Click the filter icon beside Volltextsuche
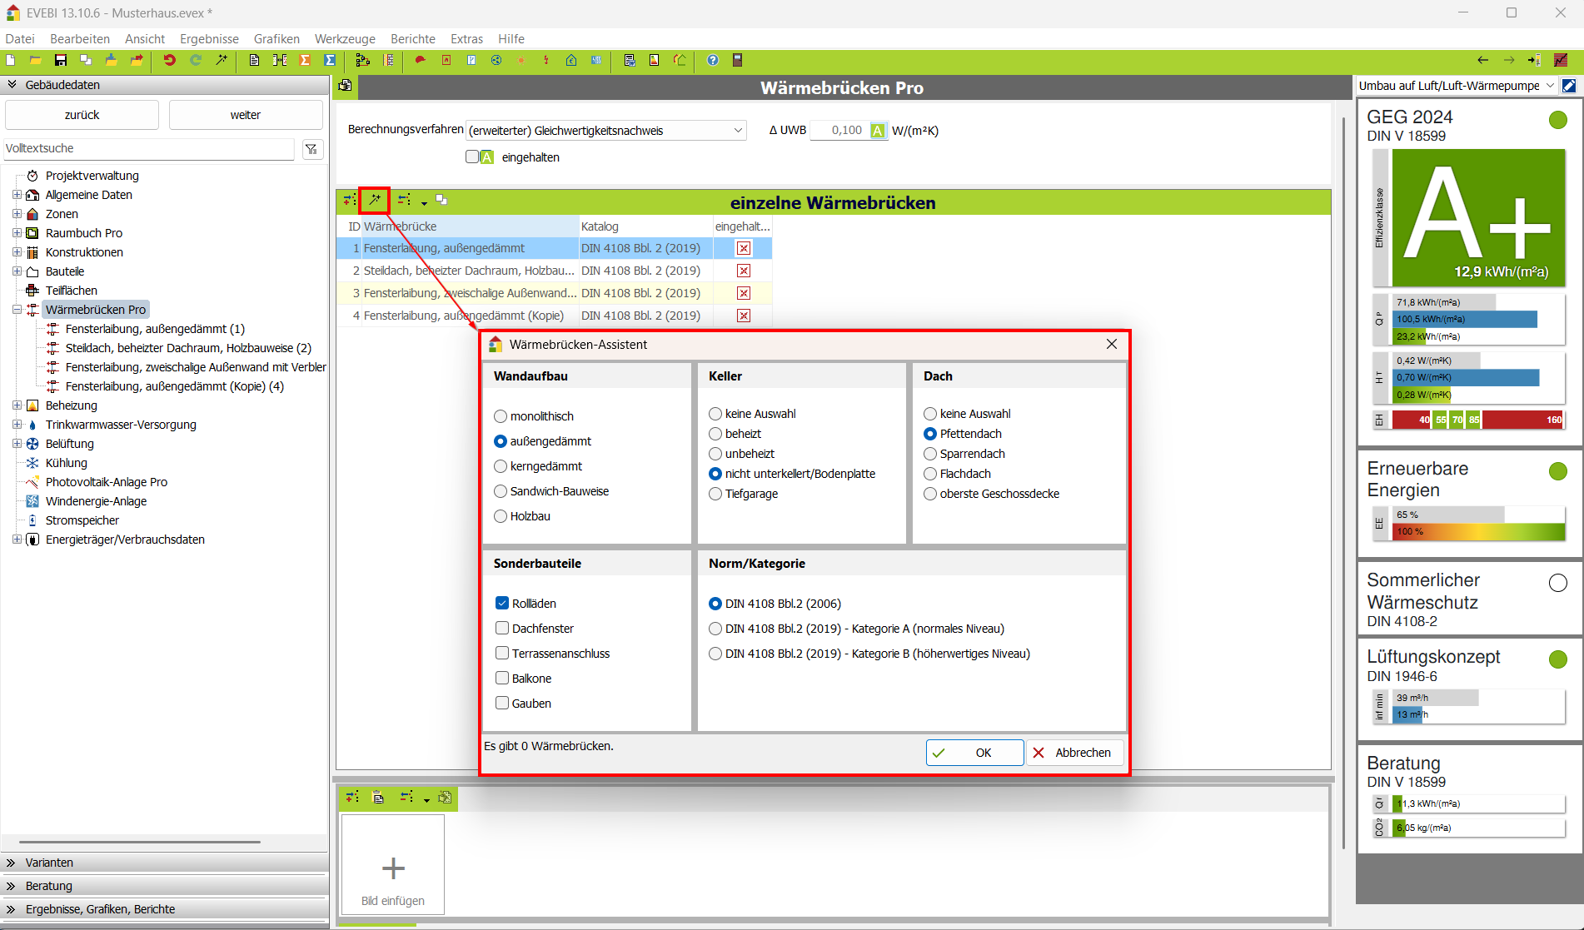The height and width of the screenshot is (930, 1584). point(311,149)
